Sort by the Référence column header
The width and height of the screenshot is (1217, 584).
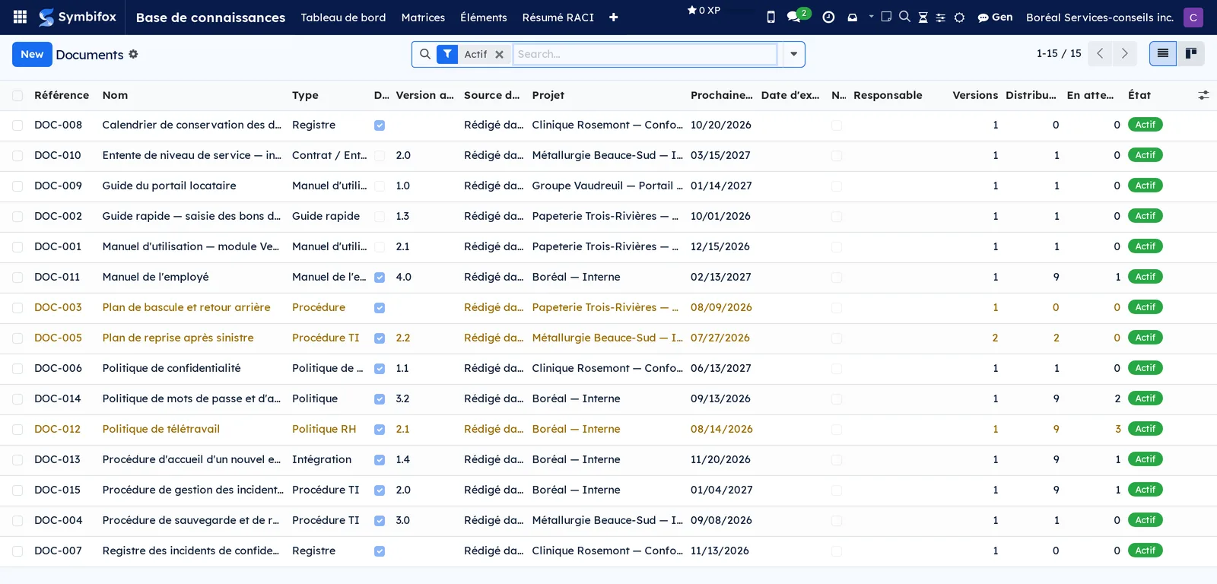[62, 95]
